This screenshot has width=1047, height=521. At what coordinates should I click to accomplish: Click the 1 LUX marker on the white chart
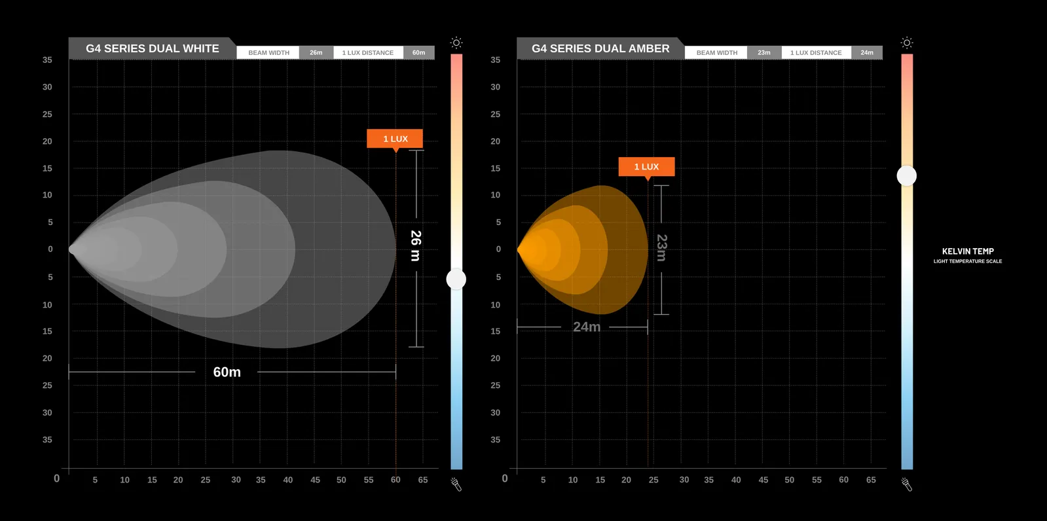tap(395, 139)
